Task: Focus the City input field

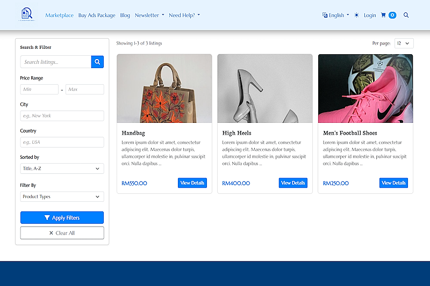Action: pos(62,116)
